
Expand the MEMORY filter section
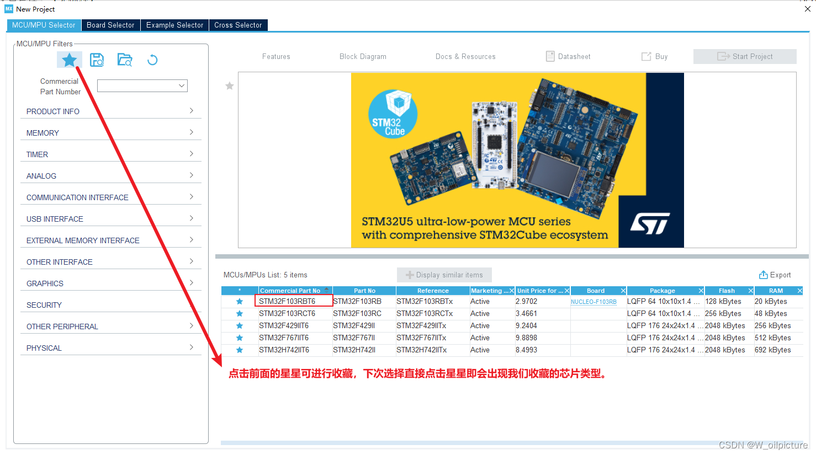(x=111, y=132)
